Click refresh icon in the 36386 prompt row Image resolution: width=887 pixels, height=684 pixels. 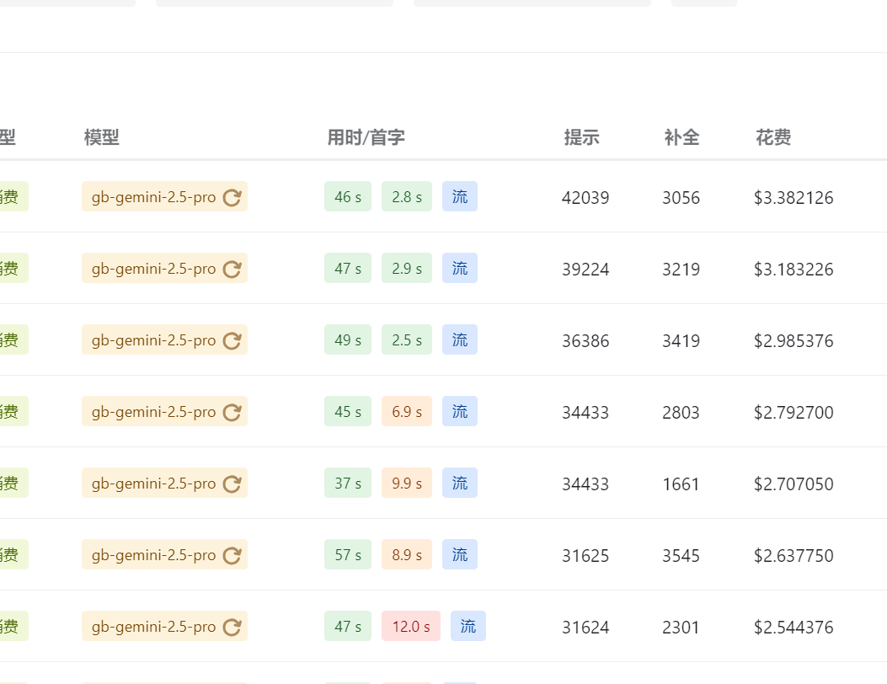tap(232, 340)
